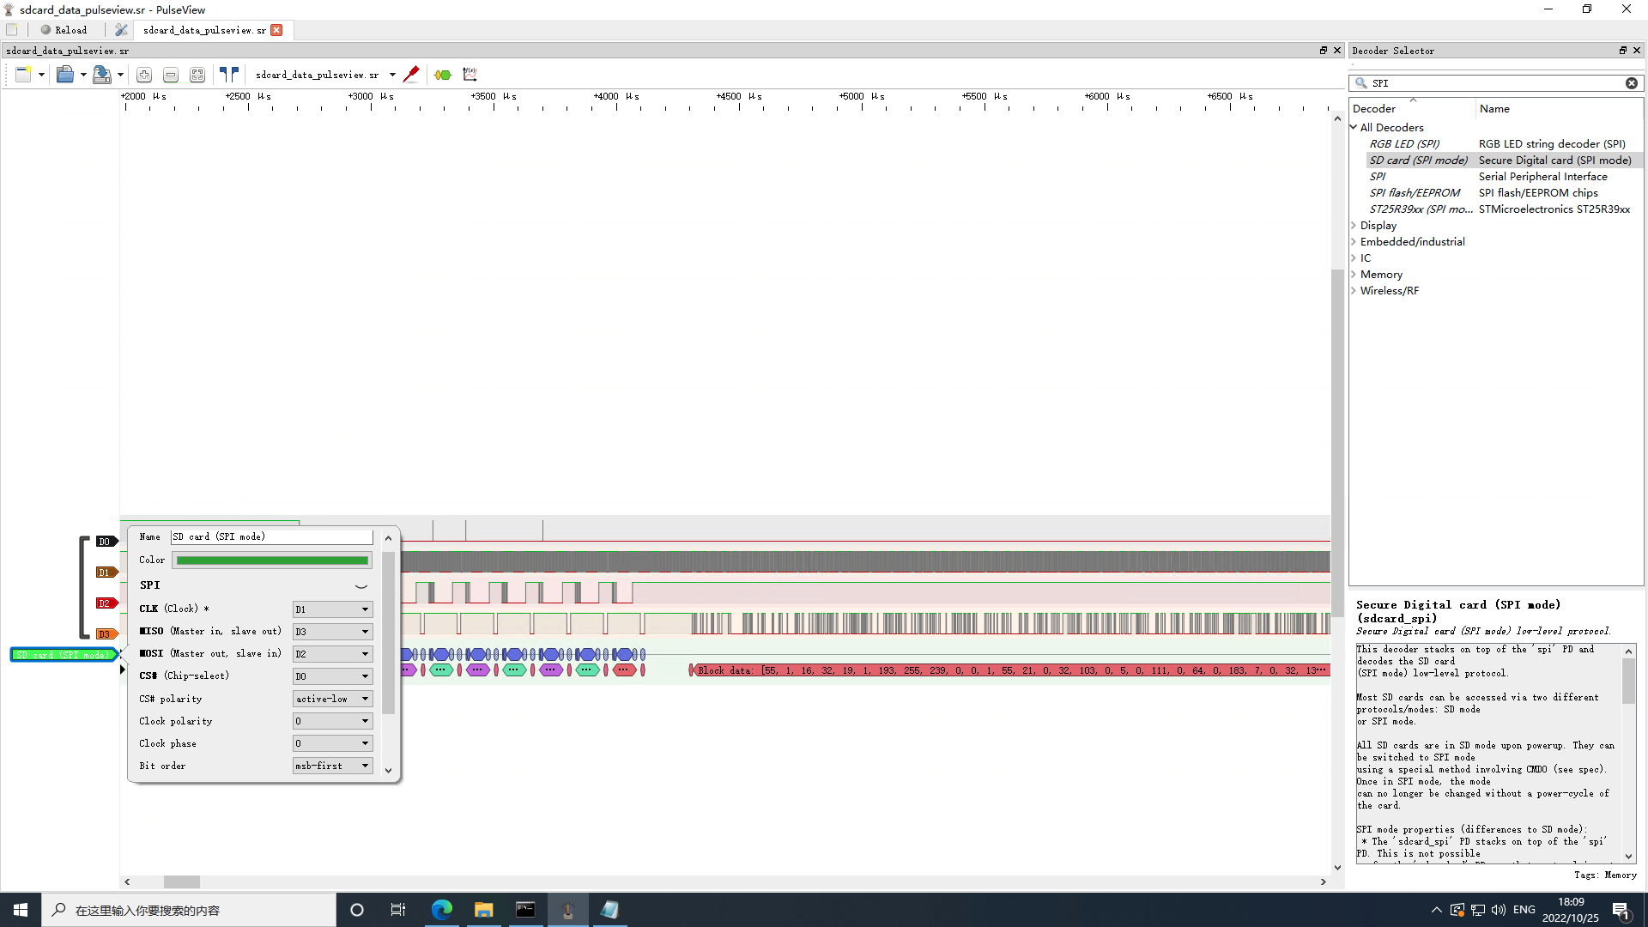
Task: Expand the Embedded/industrial decoder category
Action: tap(1354, 242)
